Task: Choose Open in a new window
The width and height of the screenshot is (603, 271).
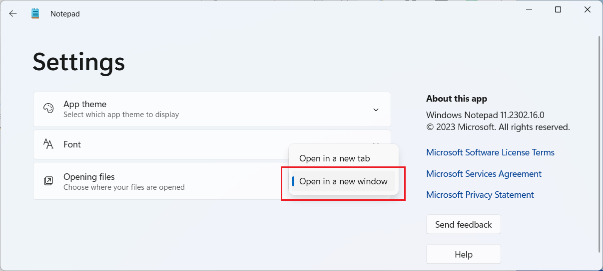Action: pyautogui.click(x=344, y=181)
